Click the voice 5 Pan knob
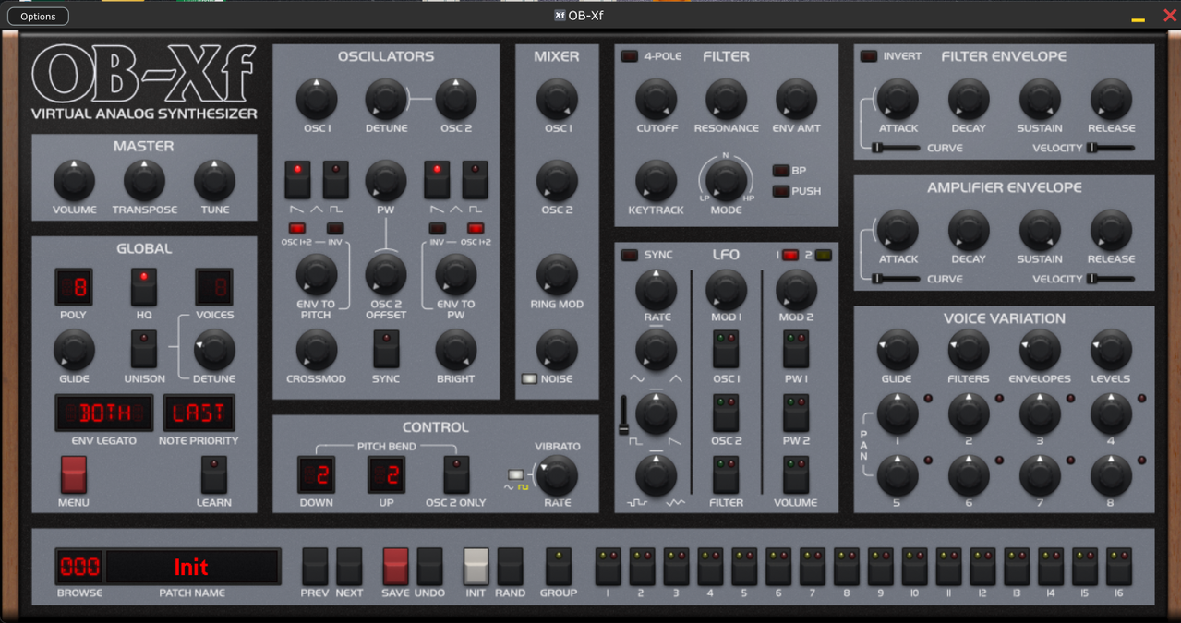The width and height of the screenshot is (1181, 623). pos(897,475)
